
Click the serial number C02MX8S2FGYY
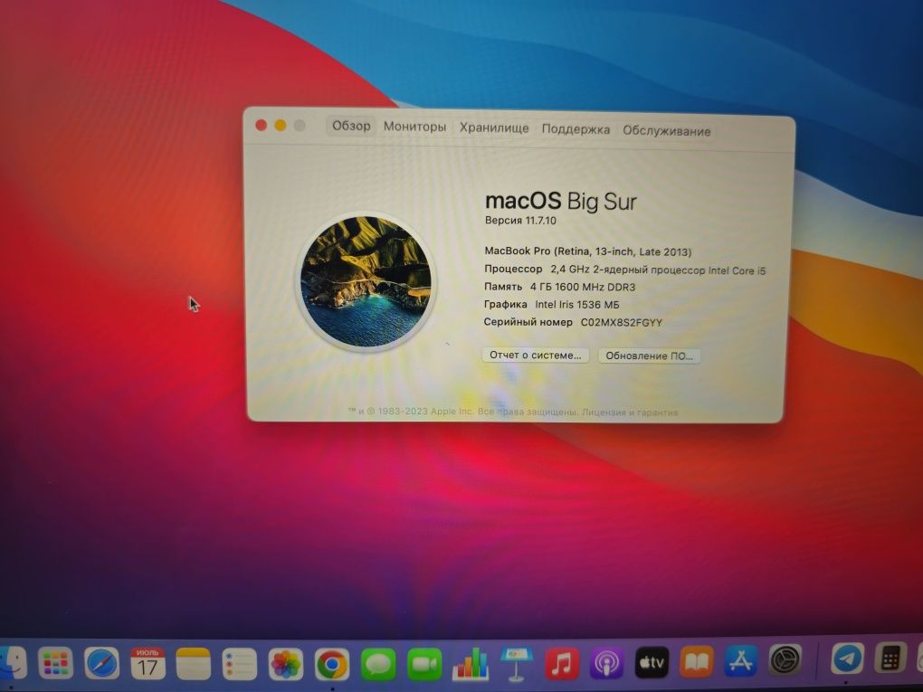coord(622,322)
